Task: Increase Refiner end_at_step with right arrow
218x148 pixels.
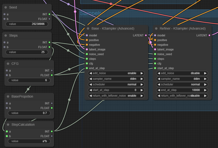Action: [205, 90]
